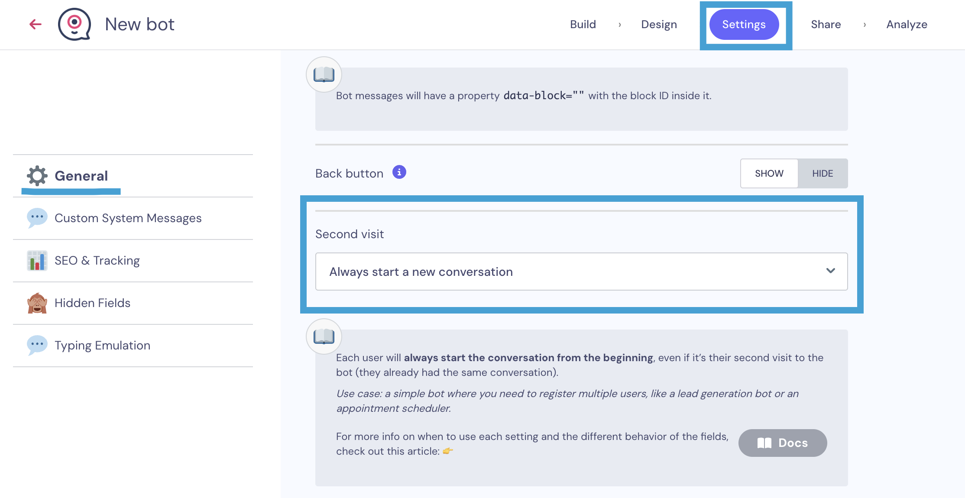Click the SEO & Tracking chart icon
This screenshot has height=498, width=965.
[x=37, y=261]
